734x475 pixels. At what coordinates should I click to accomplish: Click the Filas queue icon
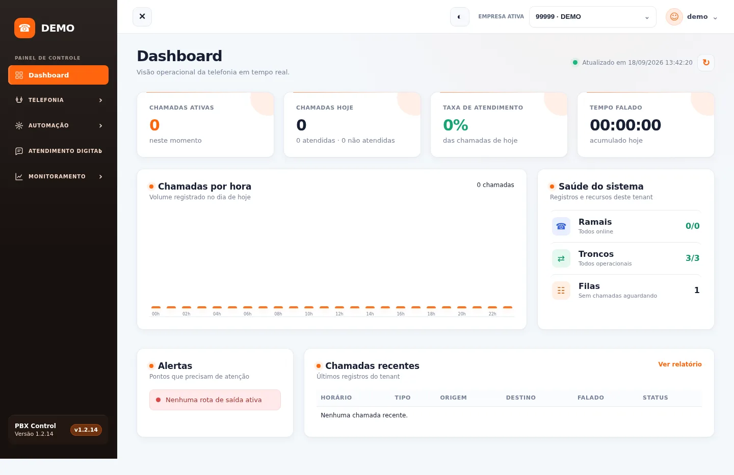561,291
